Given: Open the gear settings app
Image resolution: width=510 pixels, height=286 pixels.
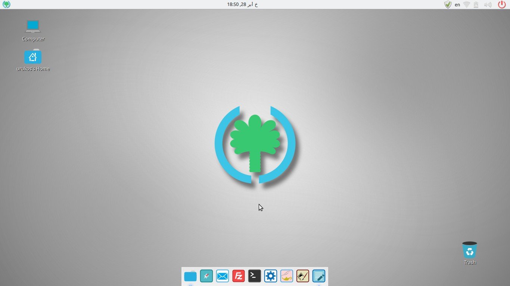Looking at the screenshot, I should [271, 276].
